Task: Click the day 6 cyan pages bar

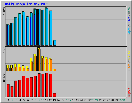Action: coord(28,31)
